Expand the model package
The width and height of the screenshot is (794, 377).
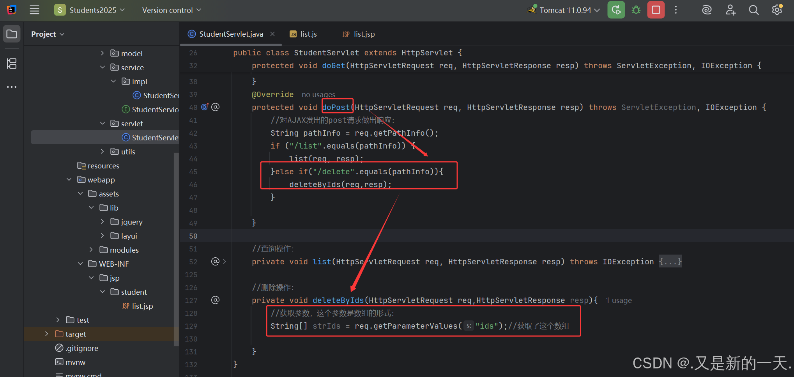click(102, 53)
